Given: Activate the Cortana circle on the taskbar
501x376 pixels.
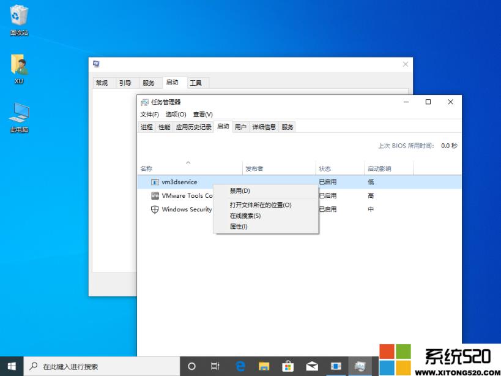Looking at the screenshot, I should pyautogui.click(x=192, y=366).
